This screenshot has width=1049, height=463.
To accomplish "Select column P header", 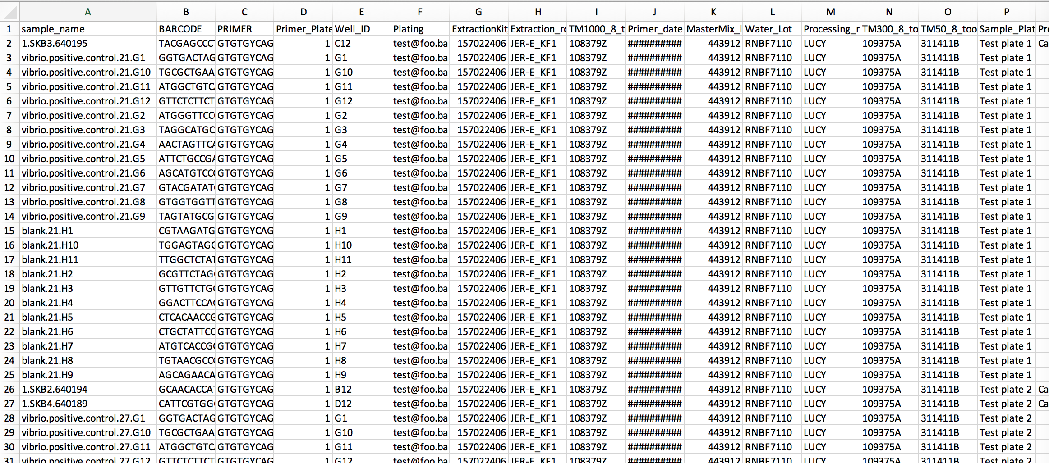I will click(1007, 12).
